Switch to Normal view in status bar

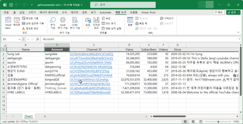tap(185, 121)
